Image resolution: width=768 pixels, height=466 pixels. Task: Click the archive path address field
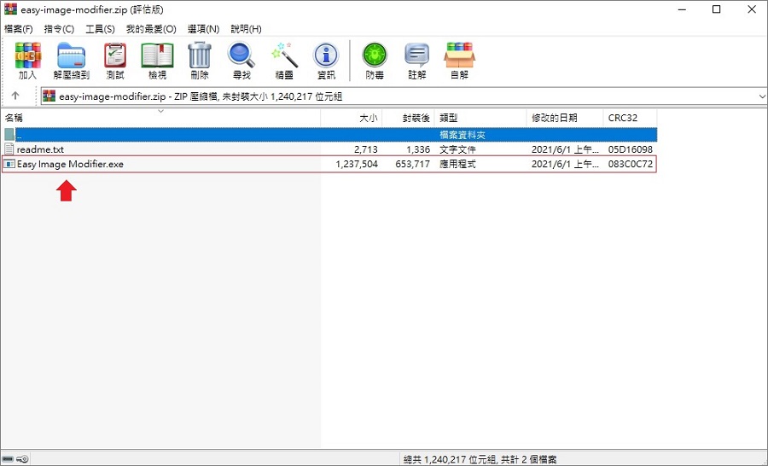tap(404, 96)
